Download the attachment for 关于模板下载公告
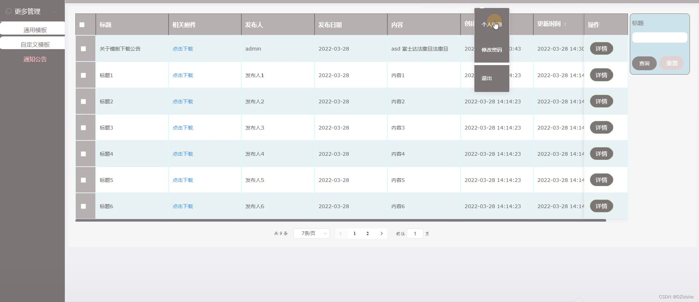The width and height of the screenshot is (699, 302). [x=183, y=49]
